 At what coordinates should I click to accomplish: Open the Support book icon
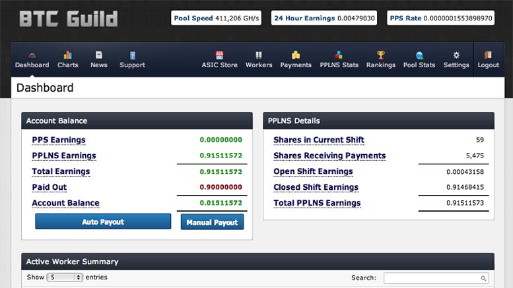coord(133,55)
